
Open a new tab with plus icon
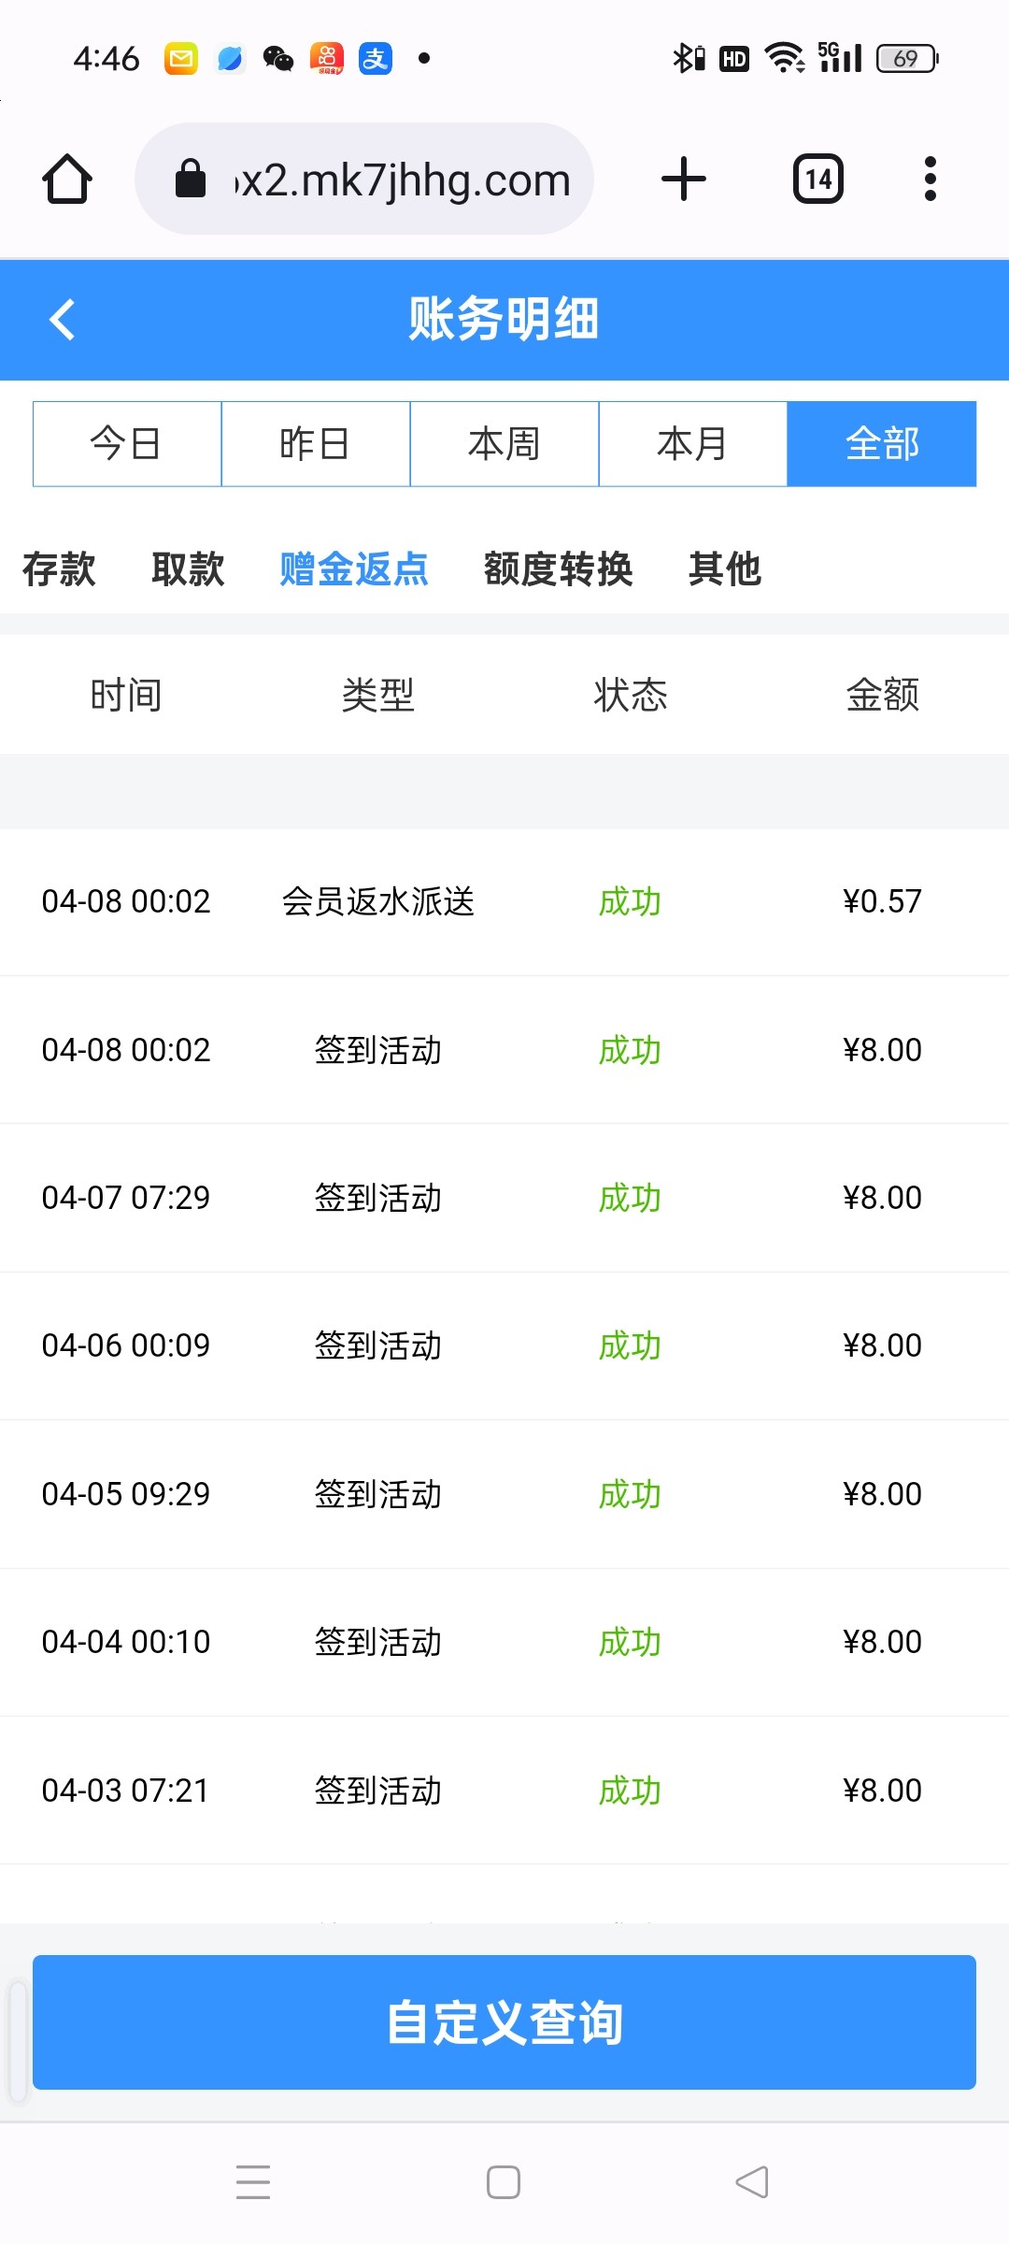click(684, 179)
